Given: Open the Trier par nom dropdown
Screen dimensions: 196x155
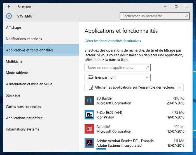Looking at the screenshot, I should click(118, 77).
